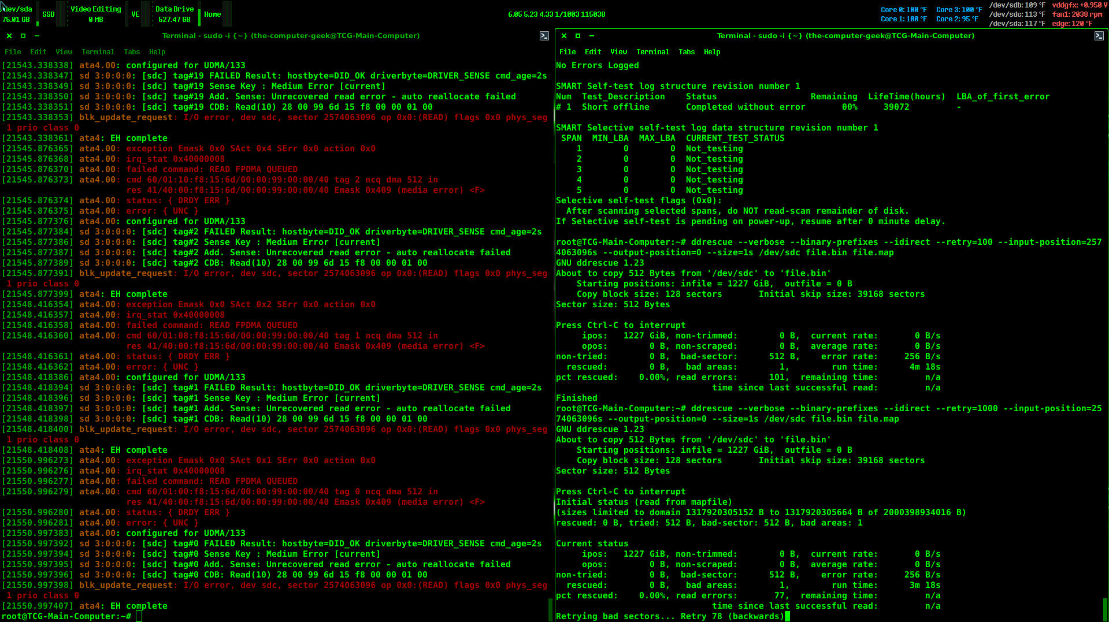The height and width of the screenshot is (622, 1109).
Task: Click the Core 0 temperature reading
Action: pyautogui.click(x=903, y=10)
